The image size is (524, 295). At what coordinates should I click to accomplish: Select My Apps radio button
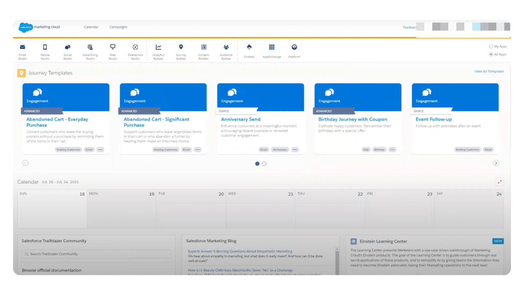pos(491,47)
